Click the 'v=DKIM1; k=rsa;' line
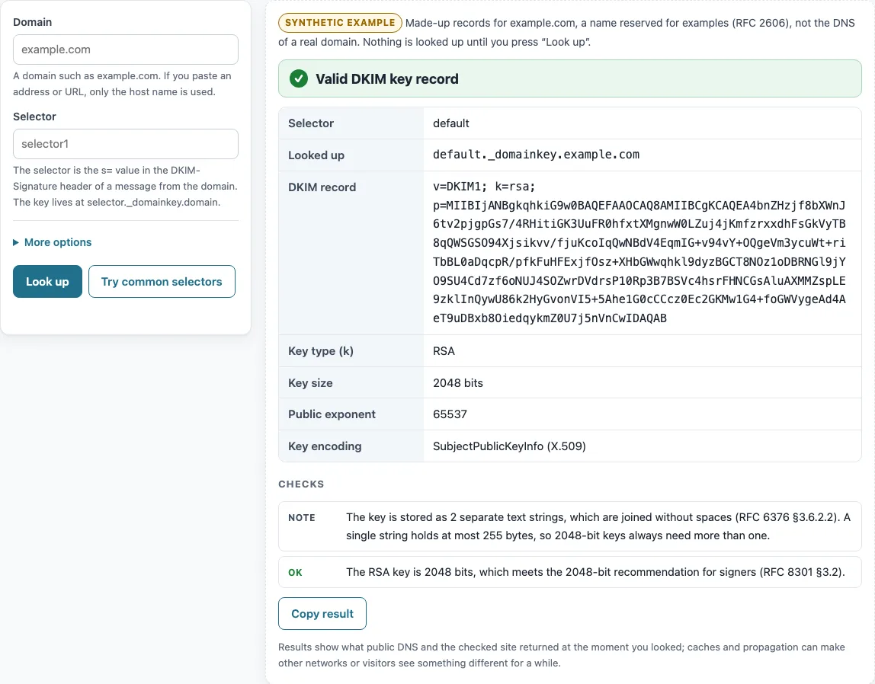The height and width of the screenshot is (684, 875). coord(484,186)
